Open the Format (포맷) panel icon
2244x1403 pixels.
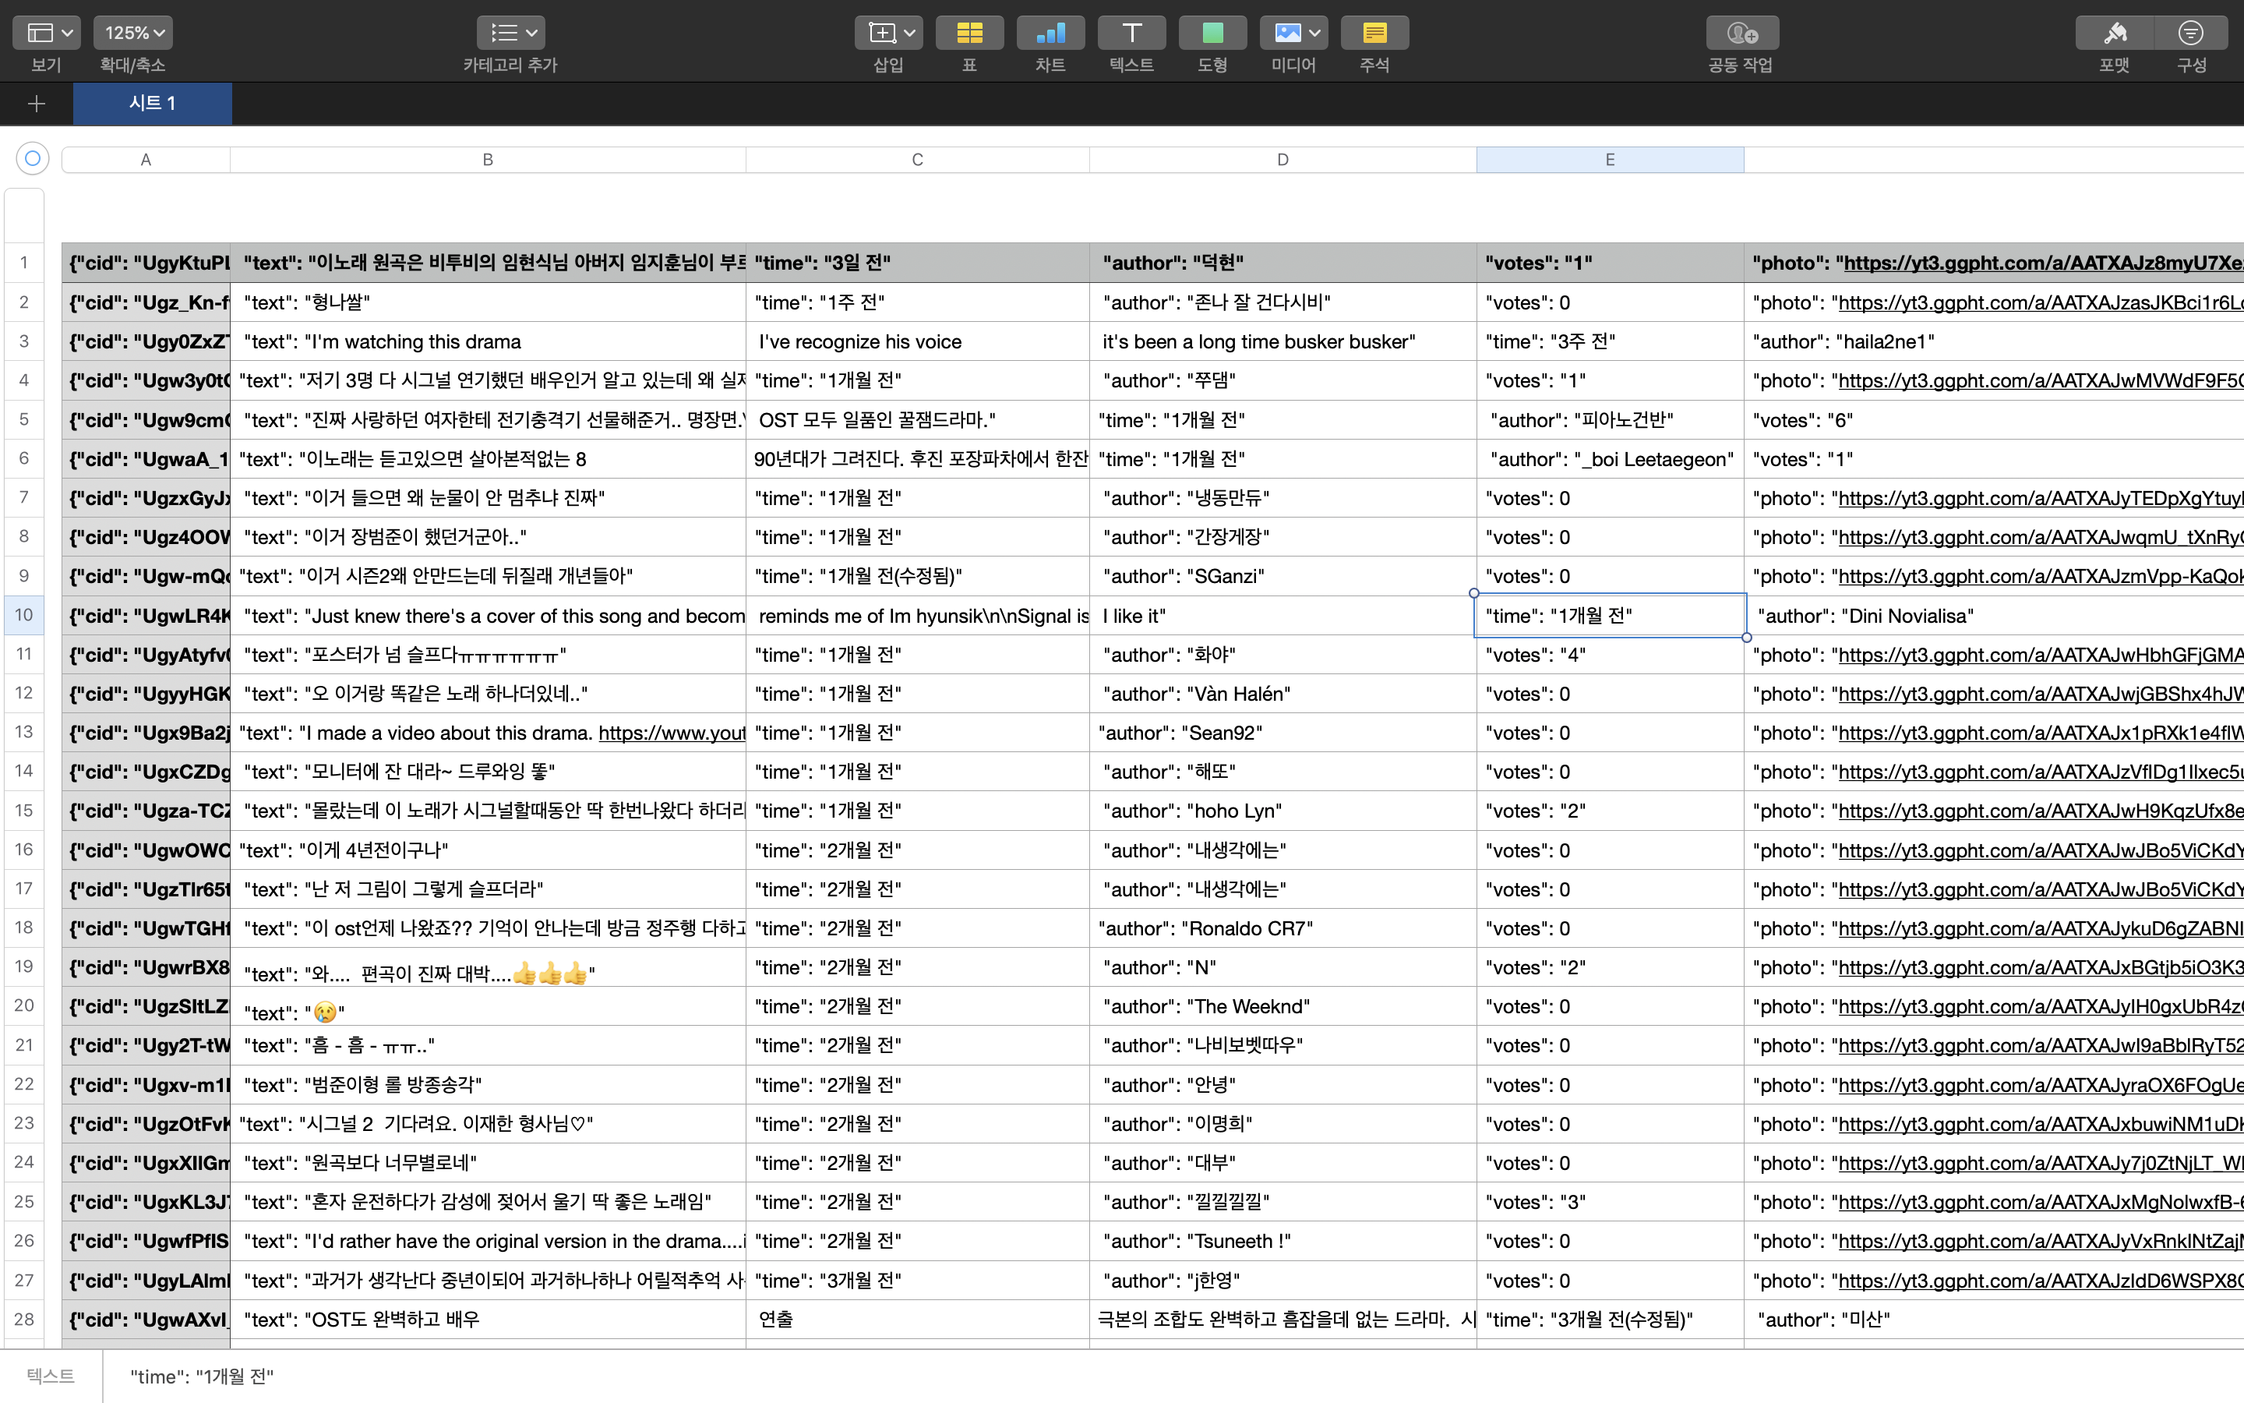point(2114,34)
